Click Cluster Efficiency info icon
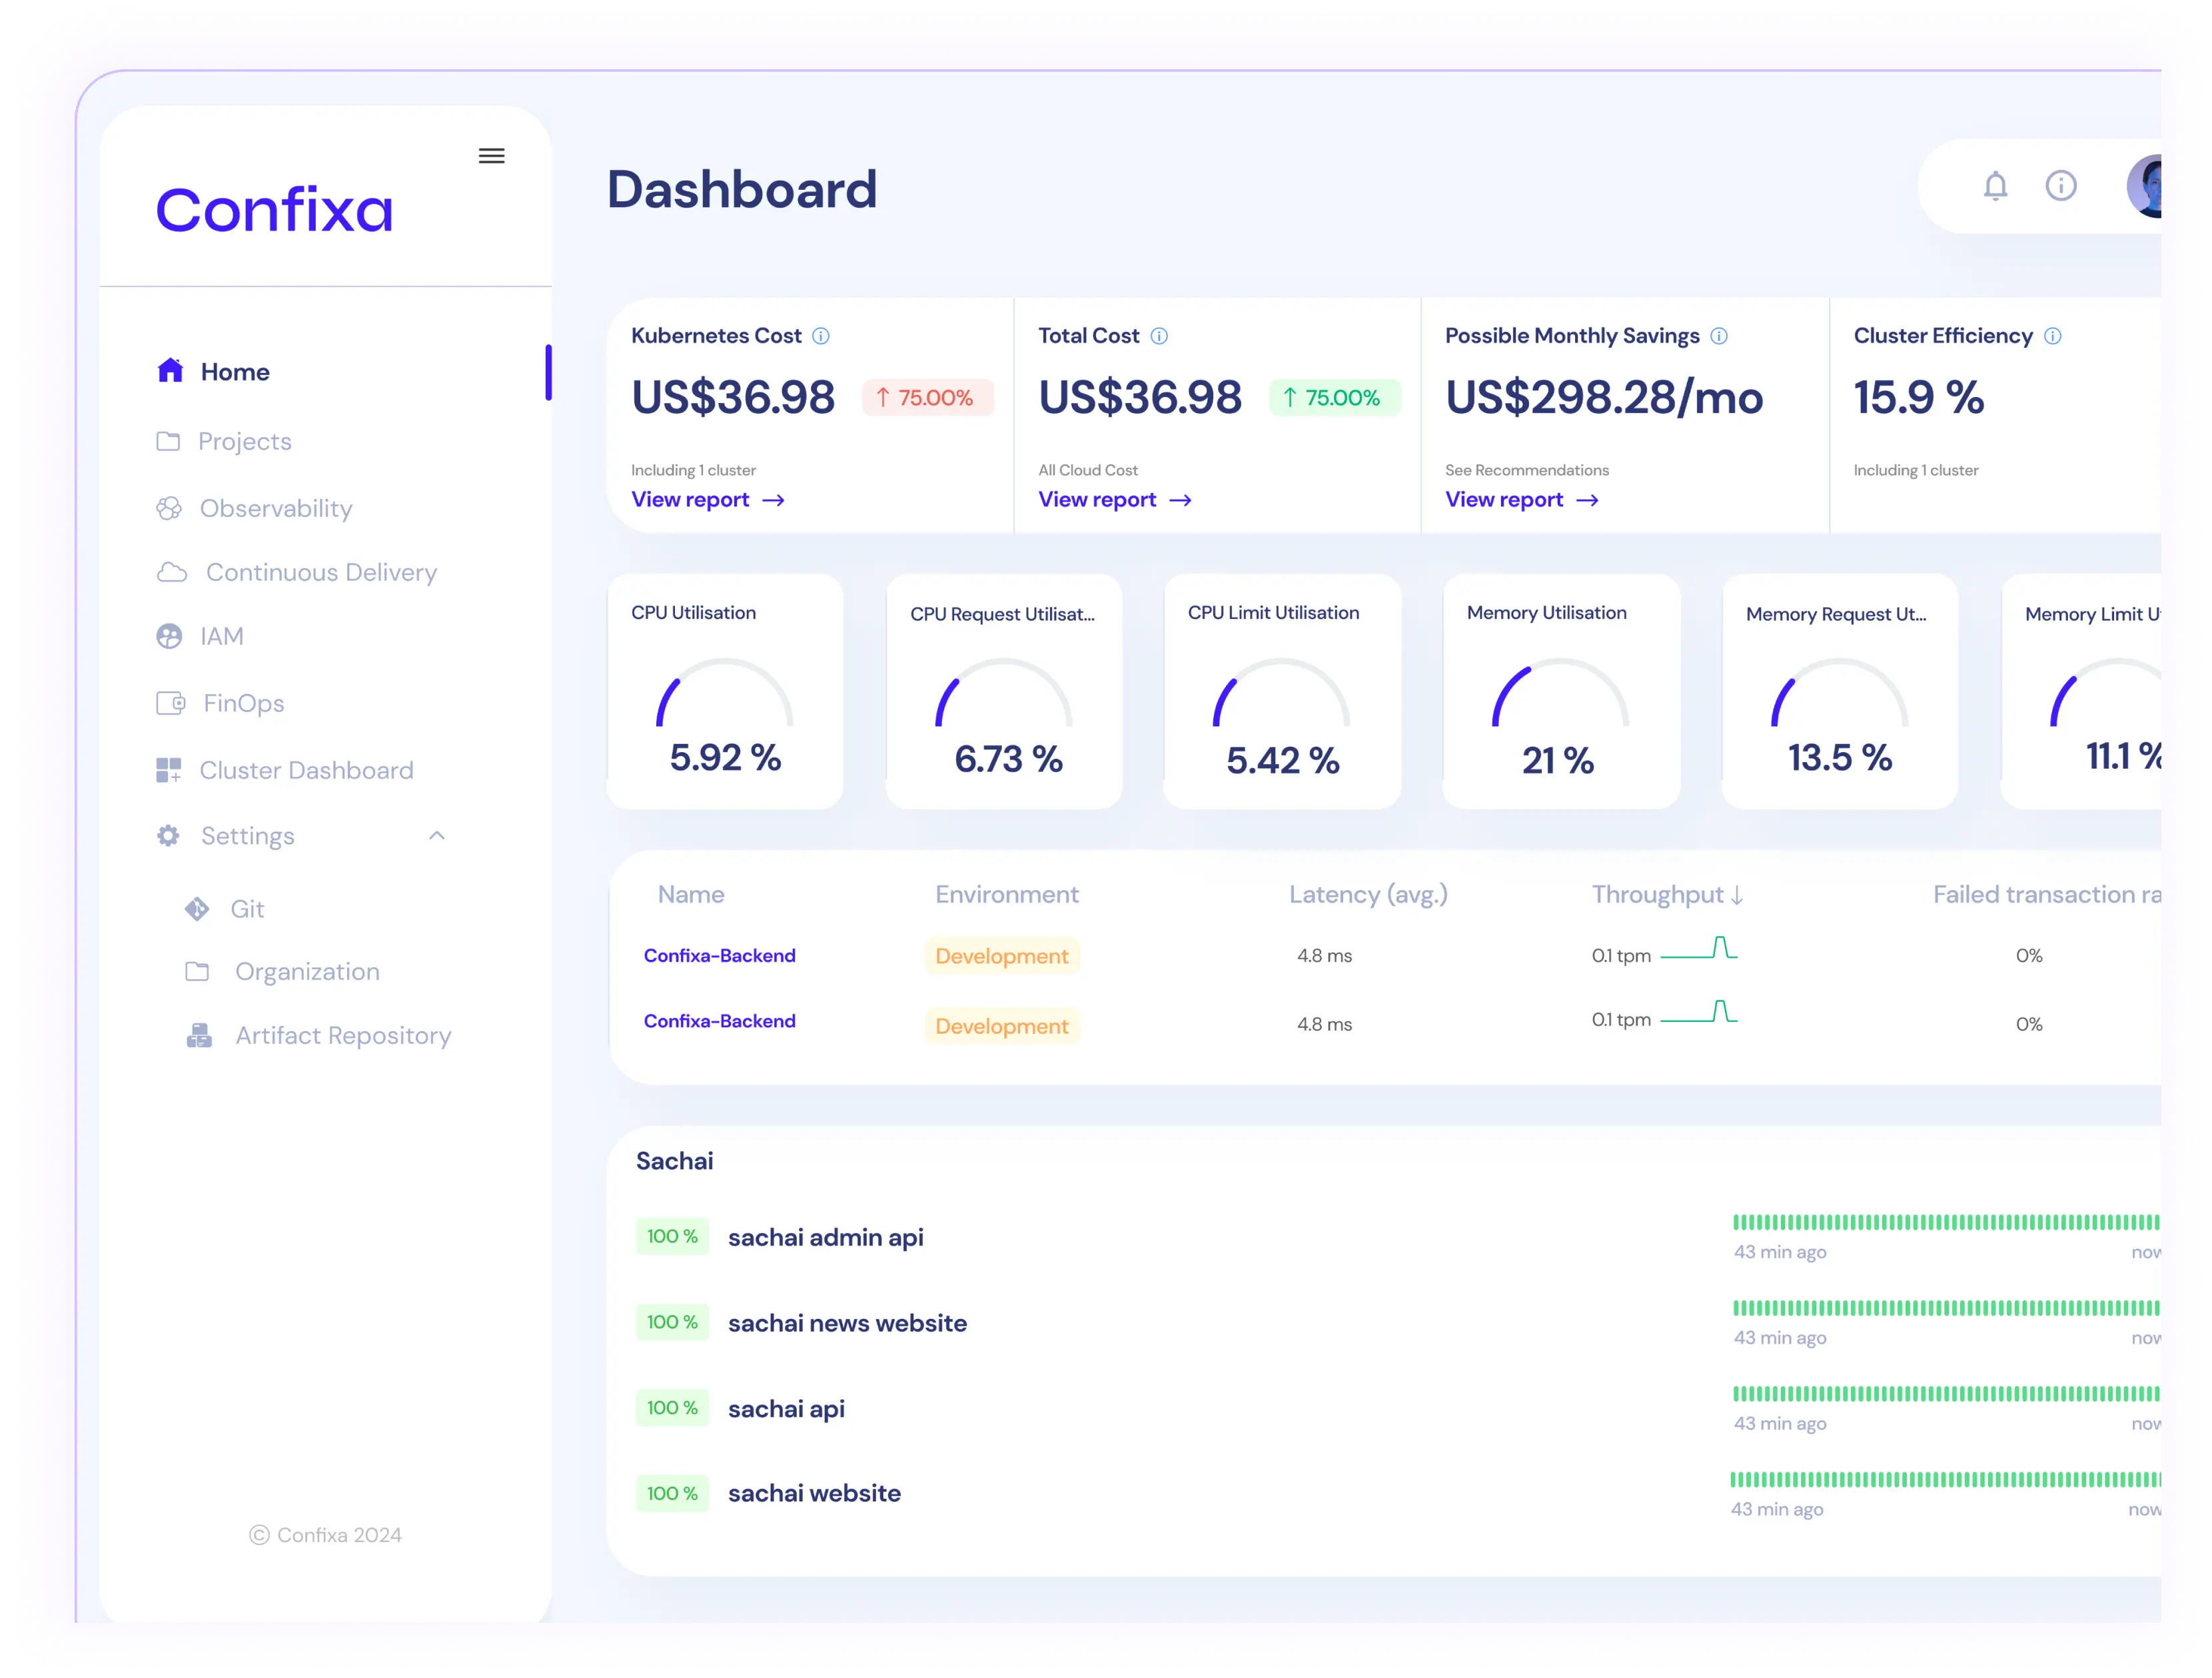 (x=2052, y=336)
